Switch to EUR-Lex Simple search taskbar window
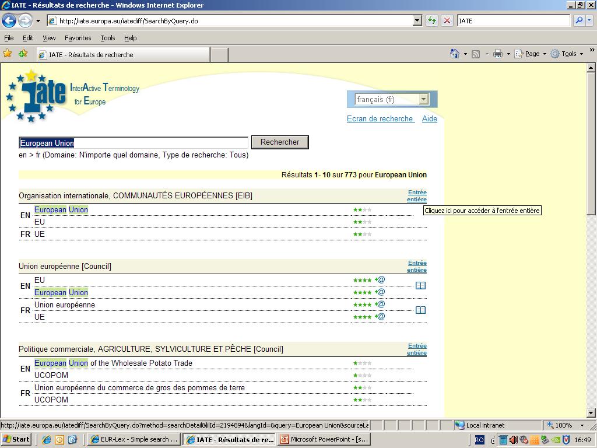 point(135,439)
